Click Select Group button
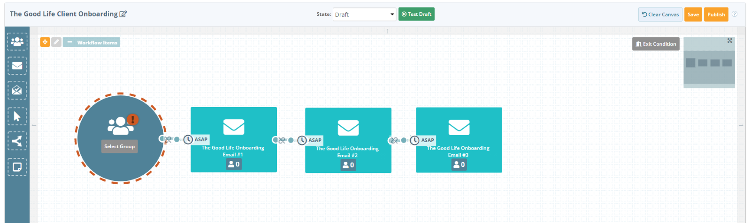Viewport: 751px width, 223px height. coord(120,146)
